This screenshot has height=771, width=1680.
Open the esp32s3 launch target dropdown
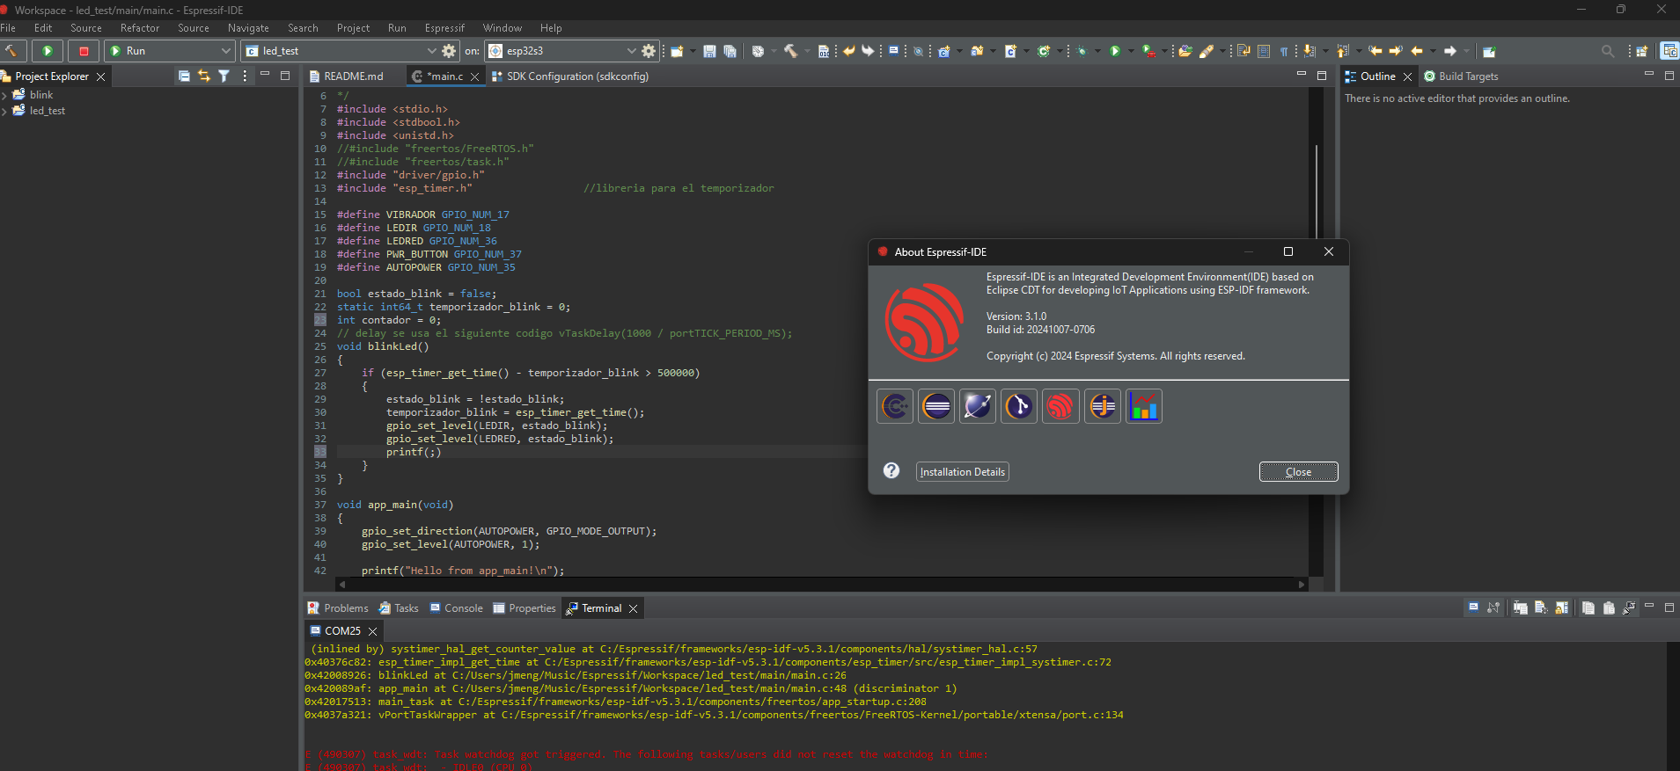(x=561, y=51)
